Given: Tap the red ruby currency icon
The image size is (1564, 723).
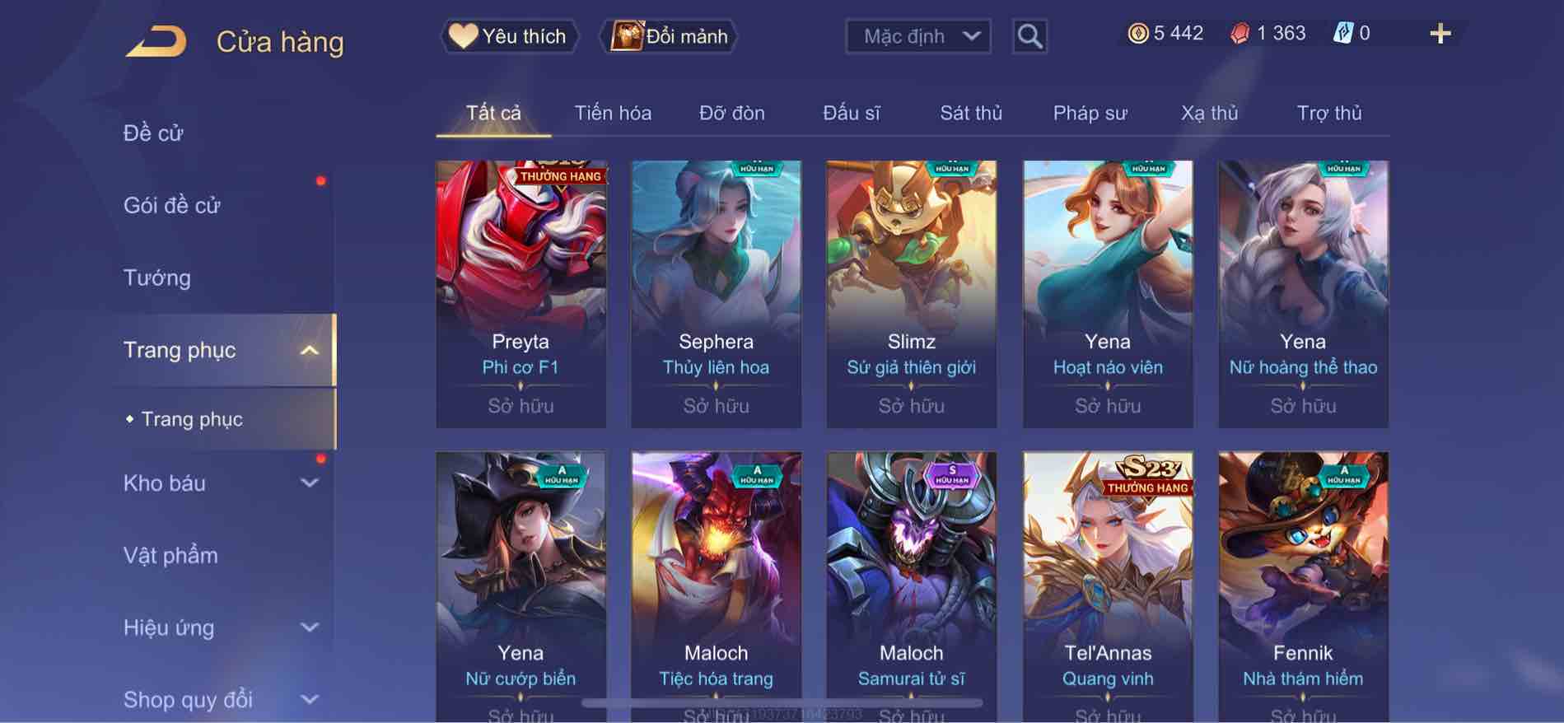Looking at the screenshot, I should 1240,34.
